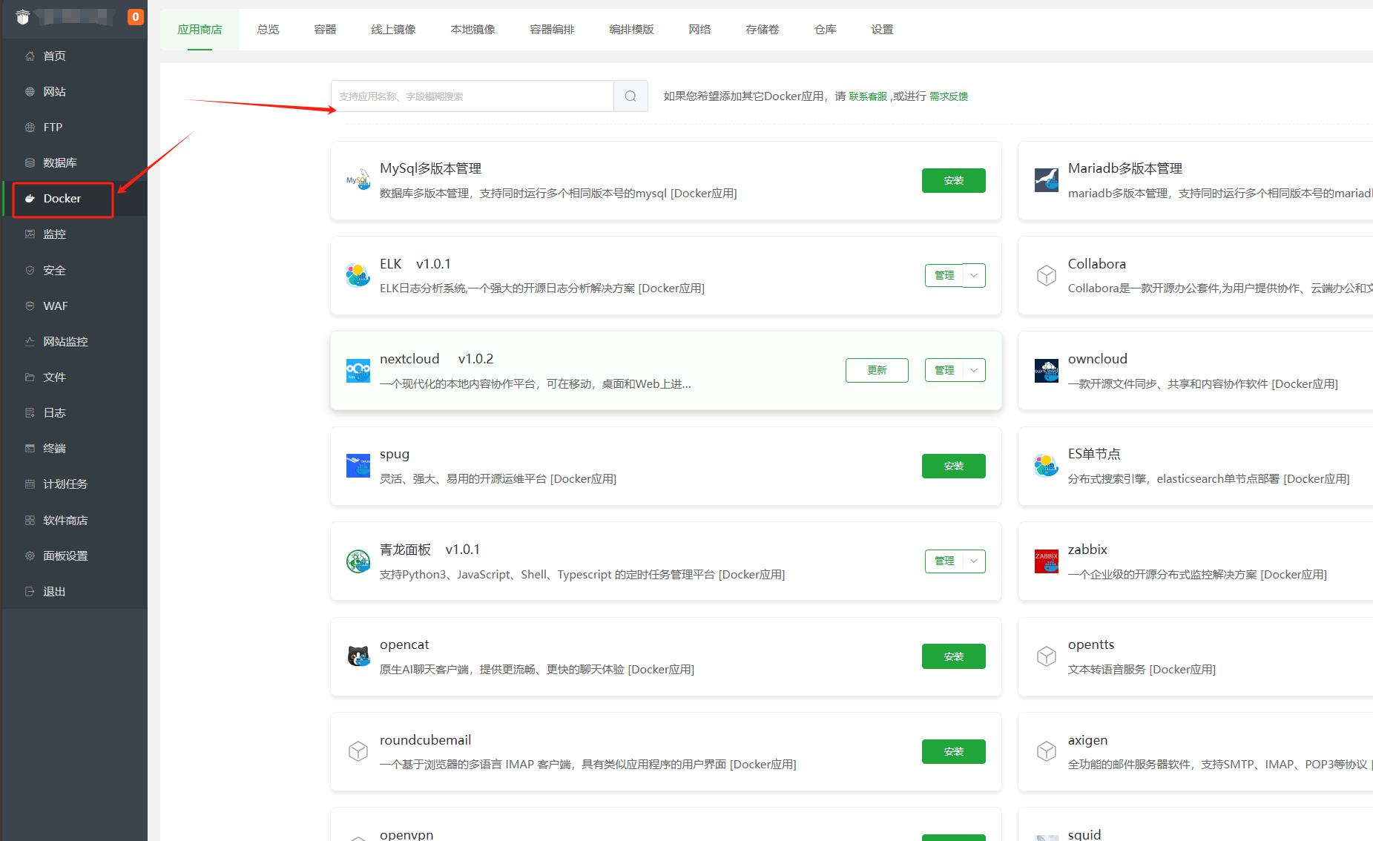The width and height of the screenshot is (1373, 841).
Task: Click the orange notification badge 0
Action: coord(136,16)
